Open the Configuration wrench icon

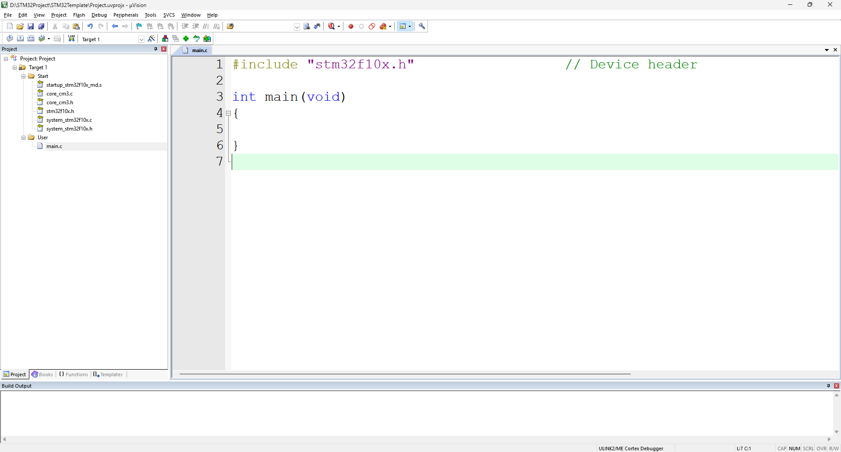coord(422,26)
